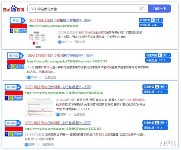Screen dimensions: 181x150
Task: Click paw icon in 第23名 权重数据 badge
Action: (x=157, y=87)
